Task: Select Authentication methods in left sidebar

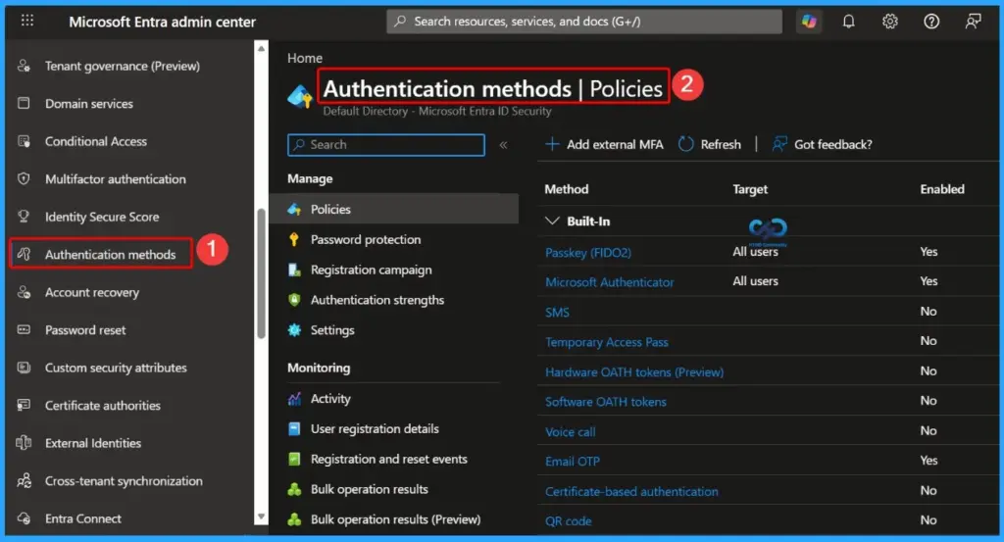Action: pos(101,254)
